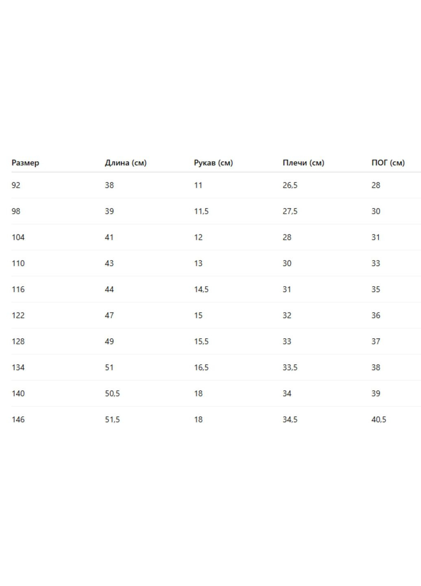Click size 104 in the first column

[x=18, y=237]
